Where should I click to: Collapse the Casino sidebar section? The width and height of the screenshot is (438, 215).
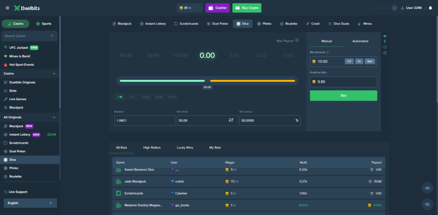[x=54, y=73]
